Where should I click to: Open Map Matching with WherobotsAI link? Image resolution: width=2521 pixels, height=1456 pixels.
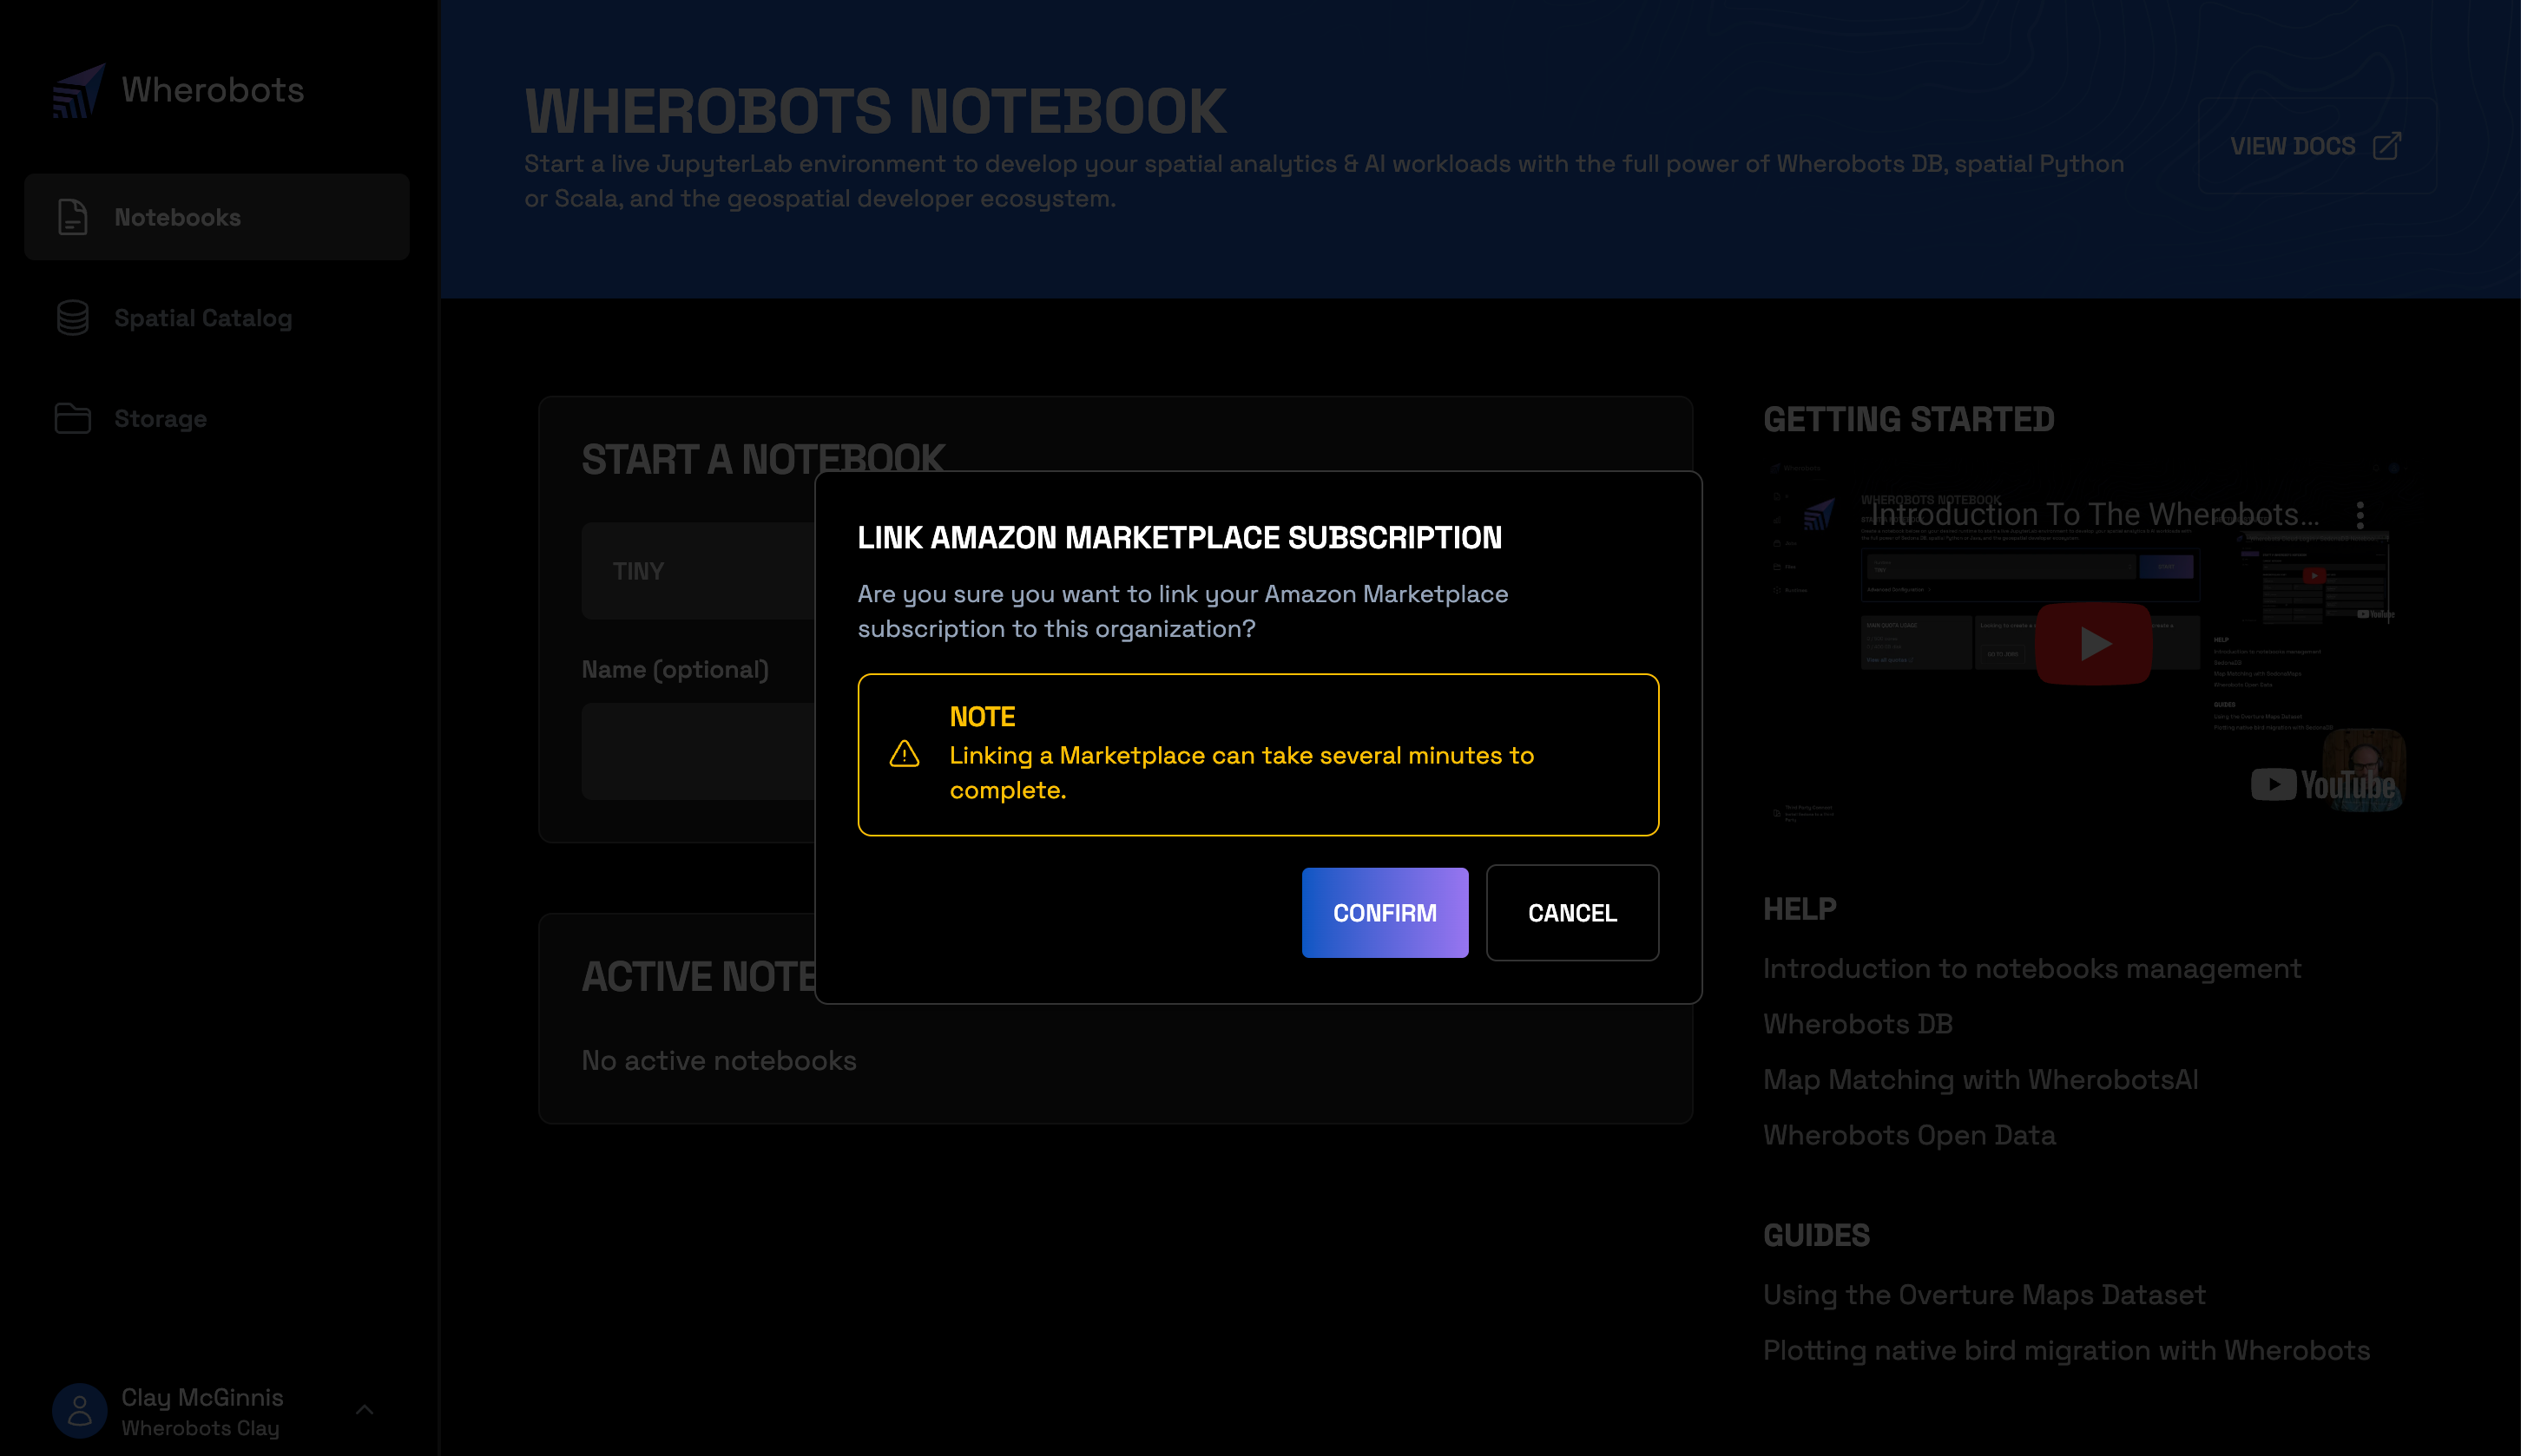1980,1080
